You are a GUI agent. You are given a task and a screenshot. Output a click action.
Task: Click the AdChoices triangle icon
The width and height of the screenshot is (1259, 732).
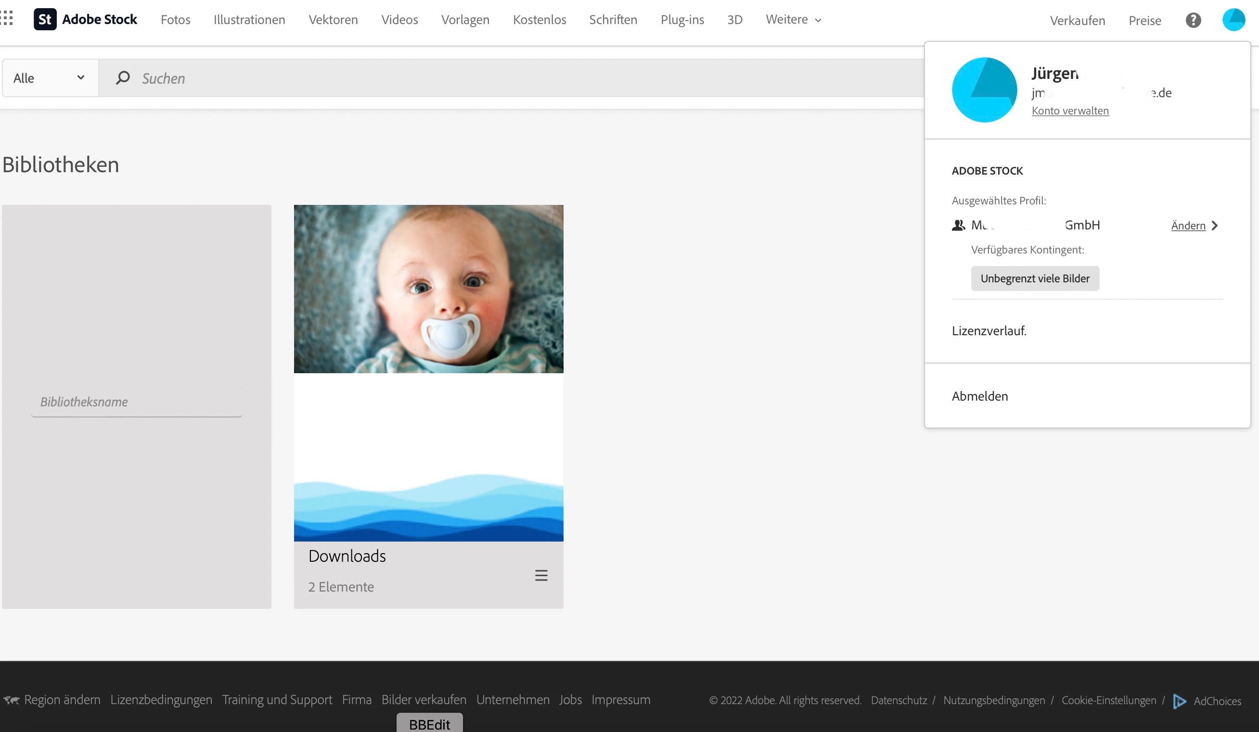click(x=1180, y=701)
